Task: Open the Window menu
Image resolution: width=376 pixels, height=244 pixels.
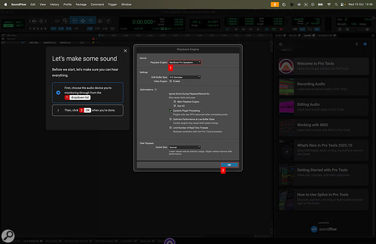Action: (x=126, y=4)
